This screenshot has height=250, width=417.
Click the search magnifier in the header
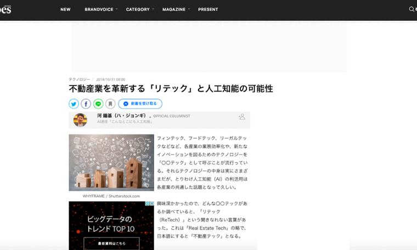pos(412,9)
